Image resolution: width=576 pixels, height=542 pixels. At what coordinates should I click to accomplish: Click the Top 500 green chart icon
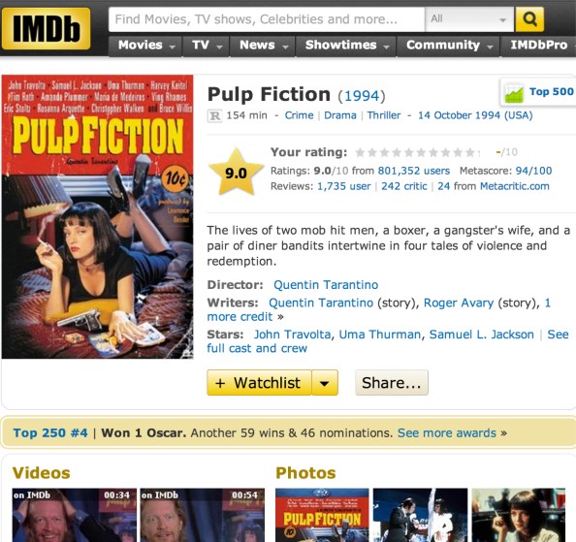(x=514, y=93)
